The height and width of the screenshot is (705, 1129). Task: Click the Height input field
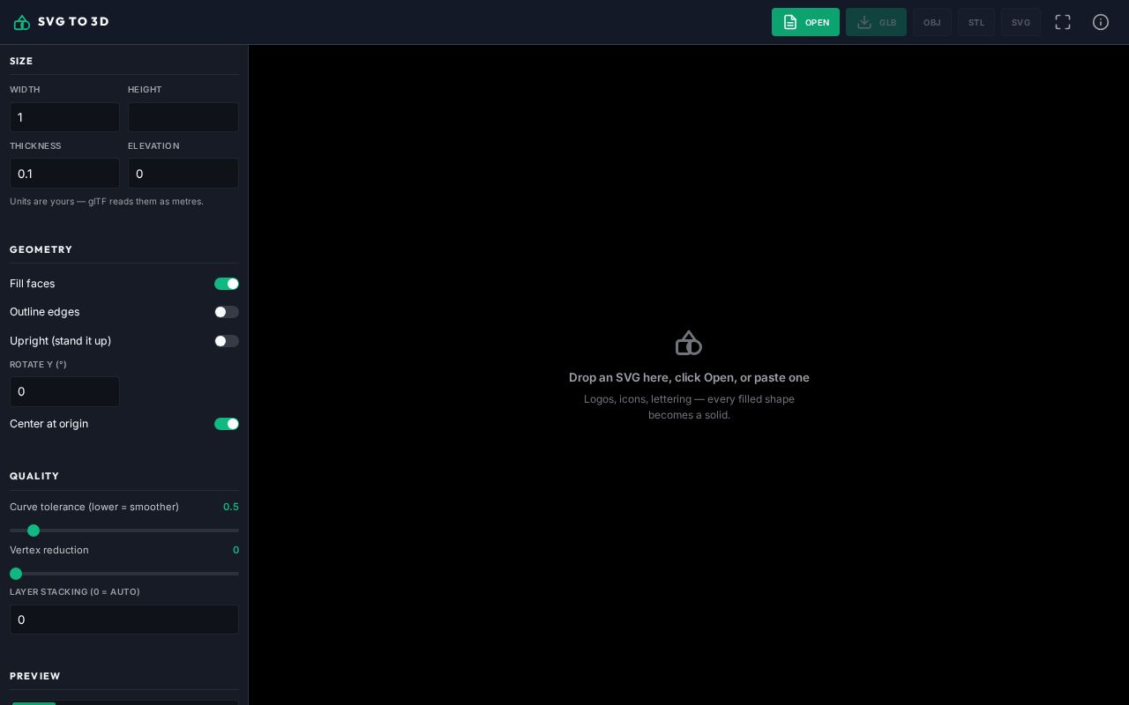click(x=183, y=117)
